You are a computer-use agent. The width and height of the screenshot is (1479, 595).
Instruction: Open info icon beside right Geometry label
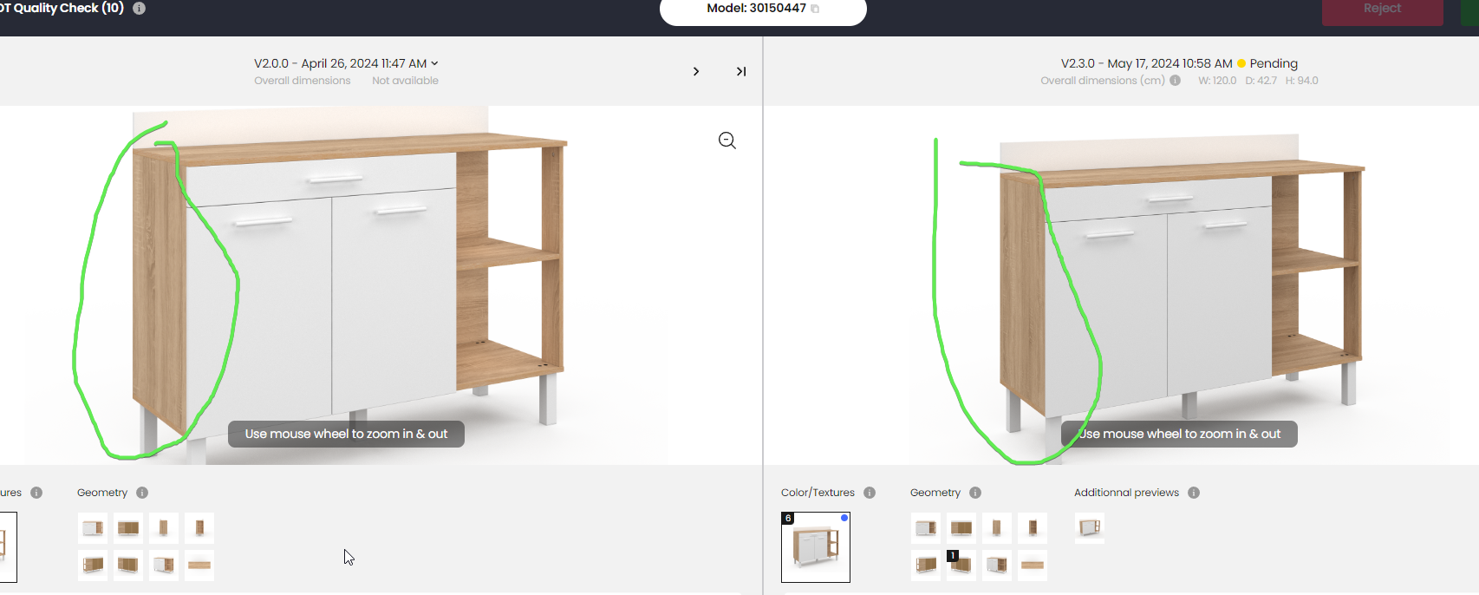pyautogui.click(x=975, y=493)
